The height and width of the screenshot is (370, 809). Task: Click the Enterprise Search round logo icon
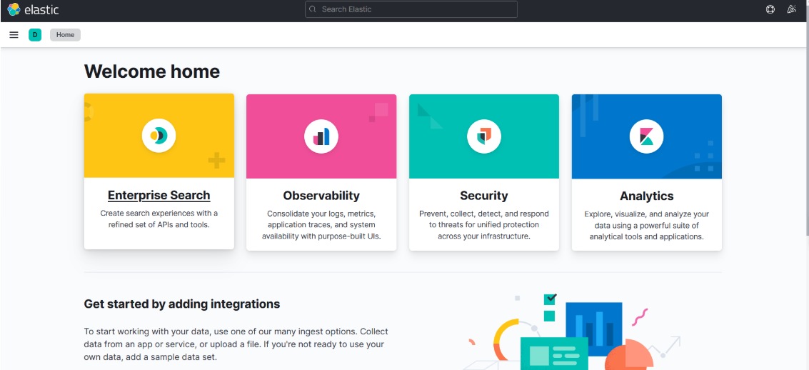tap(159, 136)
